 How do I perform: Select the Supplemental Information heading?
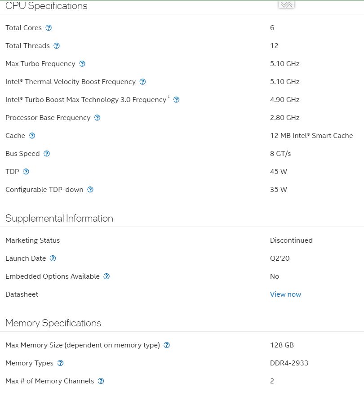(x=59, y=218)
